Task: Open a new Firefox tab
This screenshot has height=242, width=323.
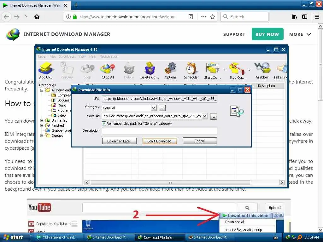Action: 76,5
